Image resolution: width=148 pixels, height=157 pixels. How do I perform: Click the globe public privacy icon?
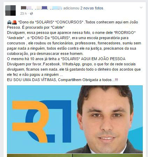click(31, 14)
